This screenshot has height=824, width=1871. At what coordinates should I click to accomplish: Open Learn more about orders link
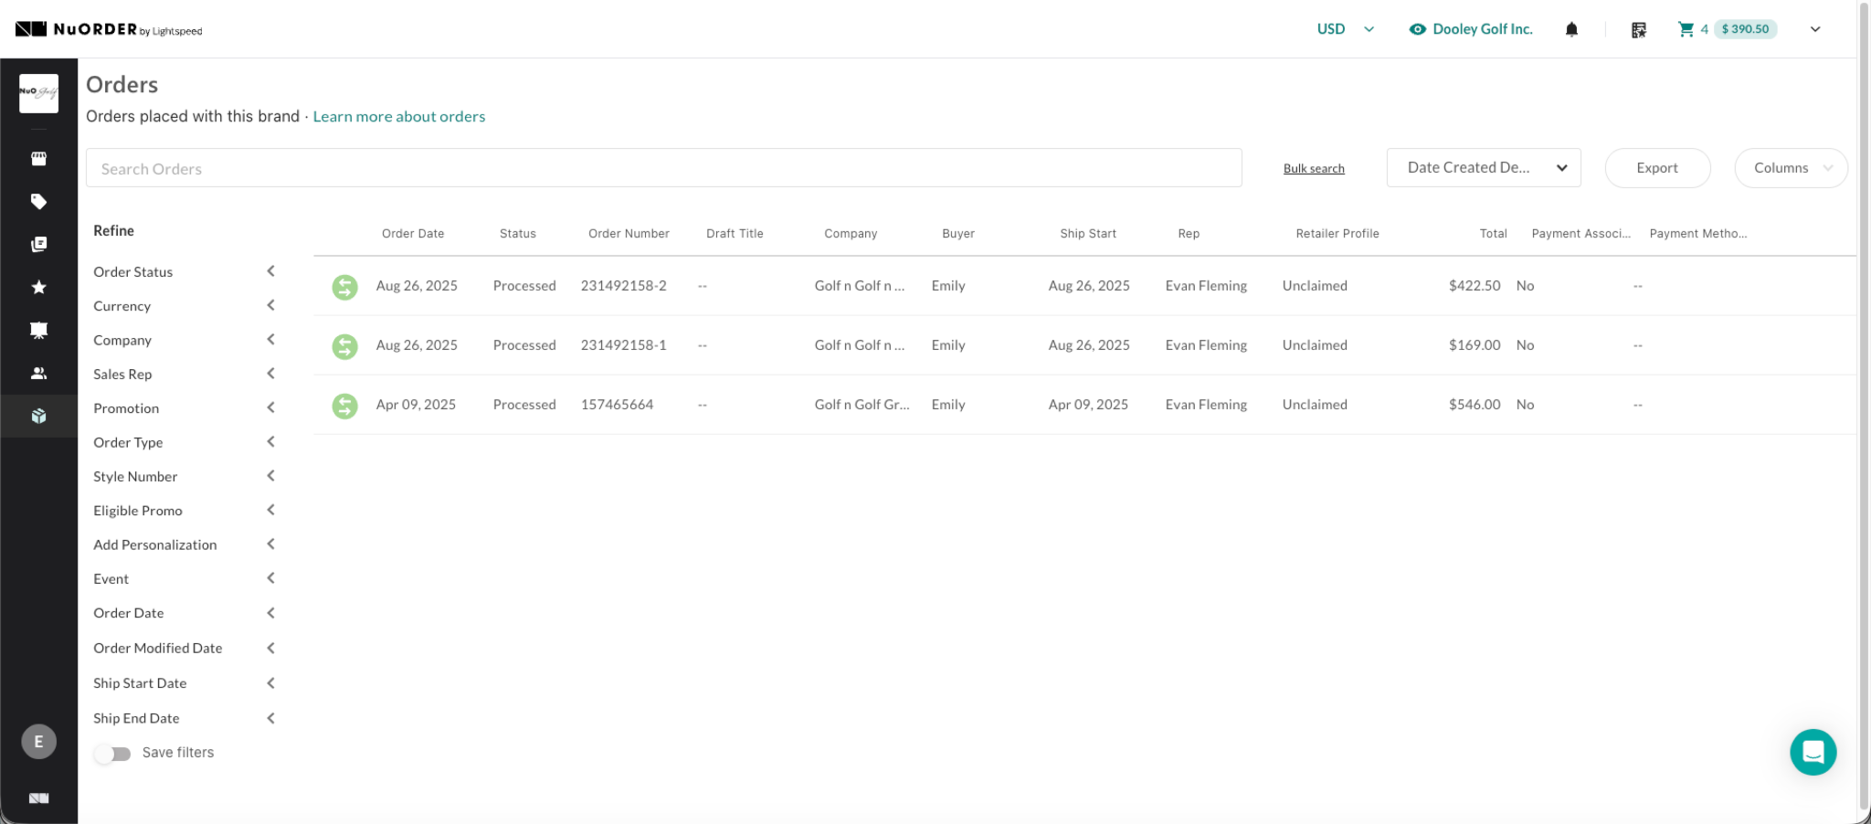pos(399,116)
